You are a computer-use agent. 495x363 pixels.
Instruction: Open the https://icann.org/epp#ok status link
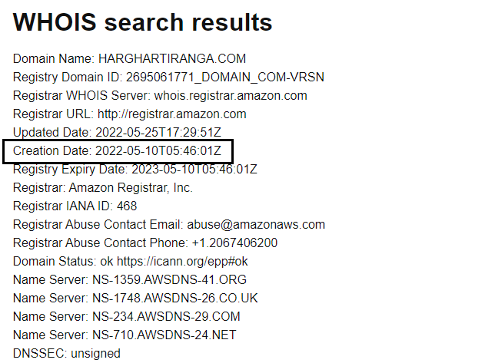coord(177,262)
